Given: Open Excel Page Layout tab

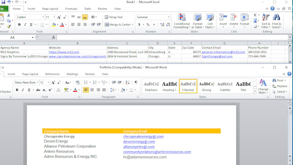Looking at the screenshot, I should coord(50,9).
